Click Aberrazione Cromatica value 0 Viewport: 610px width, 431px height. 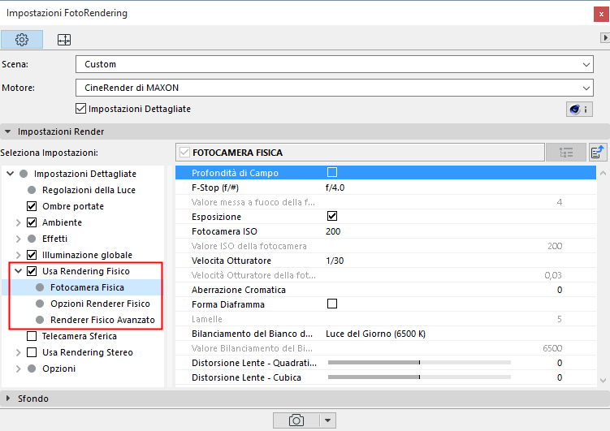point(560,290)
